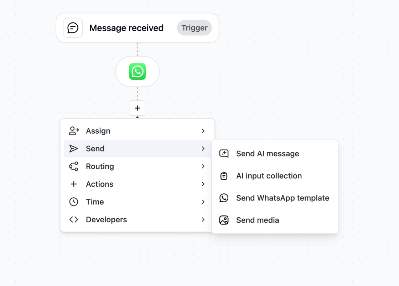
Task: Click the Developers code brackets icon
Action: tap(73, 220)
